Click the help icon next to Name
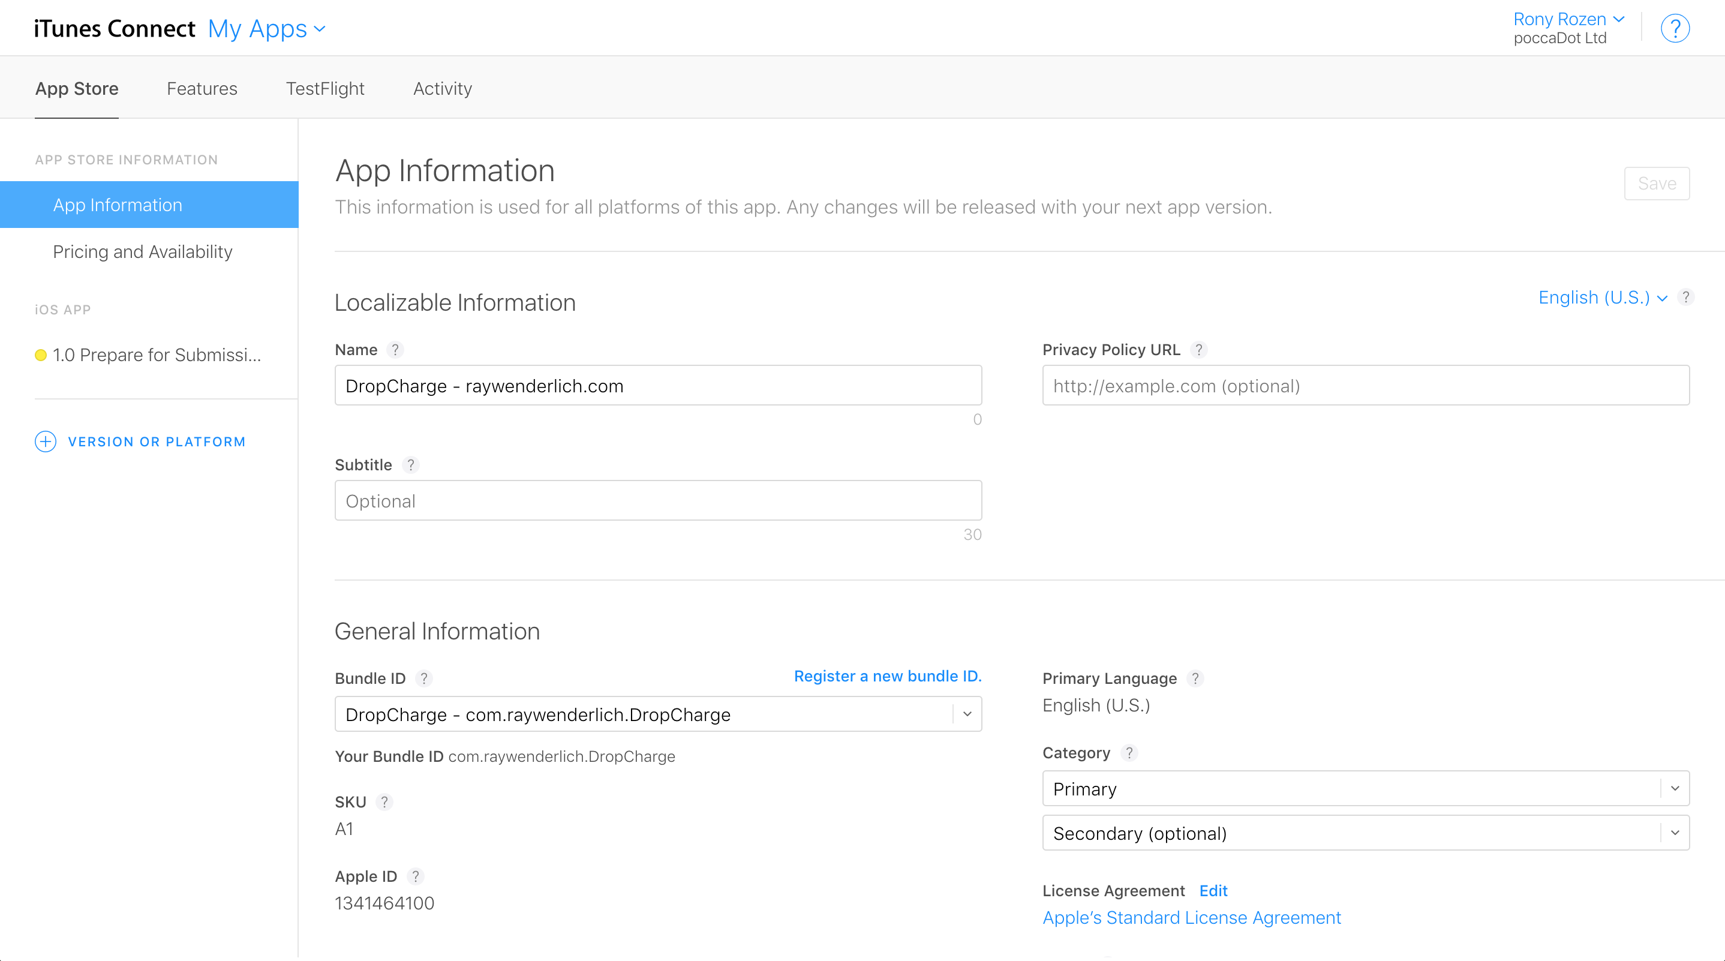This screenshot has width=1725, height=961. (x=395, y=350)
